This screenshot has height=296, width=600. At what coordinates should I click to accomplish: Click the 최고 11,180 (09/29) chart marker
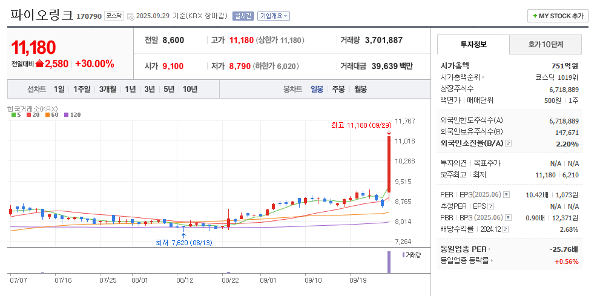coord(361,125)
